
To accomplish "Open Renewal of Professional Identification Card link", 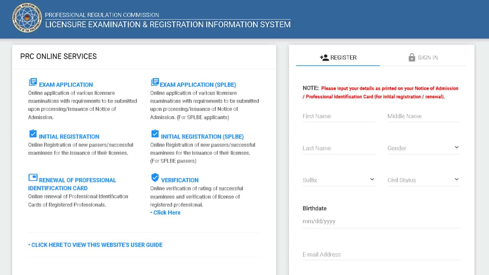I will 72,184.
